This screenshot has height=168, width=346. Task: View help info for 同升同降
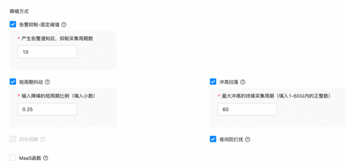pos(43,139)
